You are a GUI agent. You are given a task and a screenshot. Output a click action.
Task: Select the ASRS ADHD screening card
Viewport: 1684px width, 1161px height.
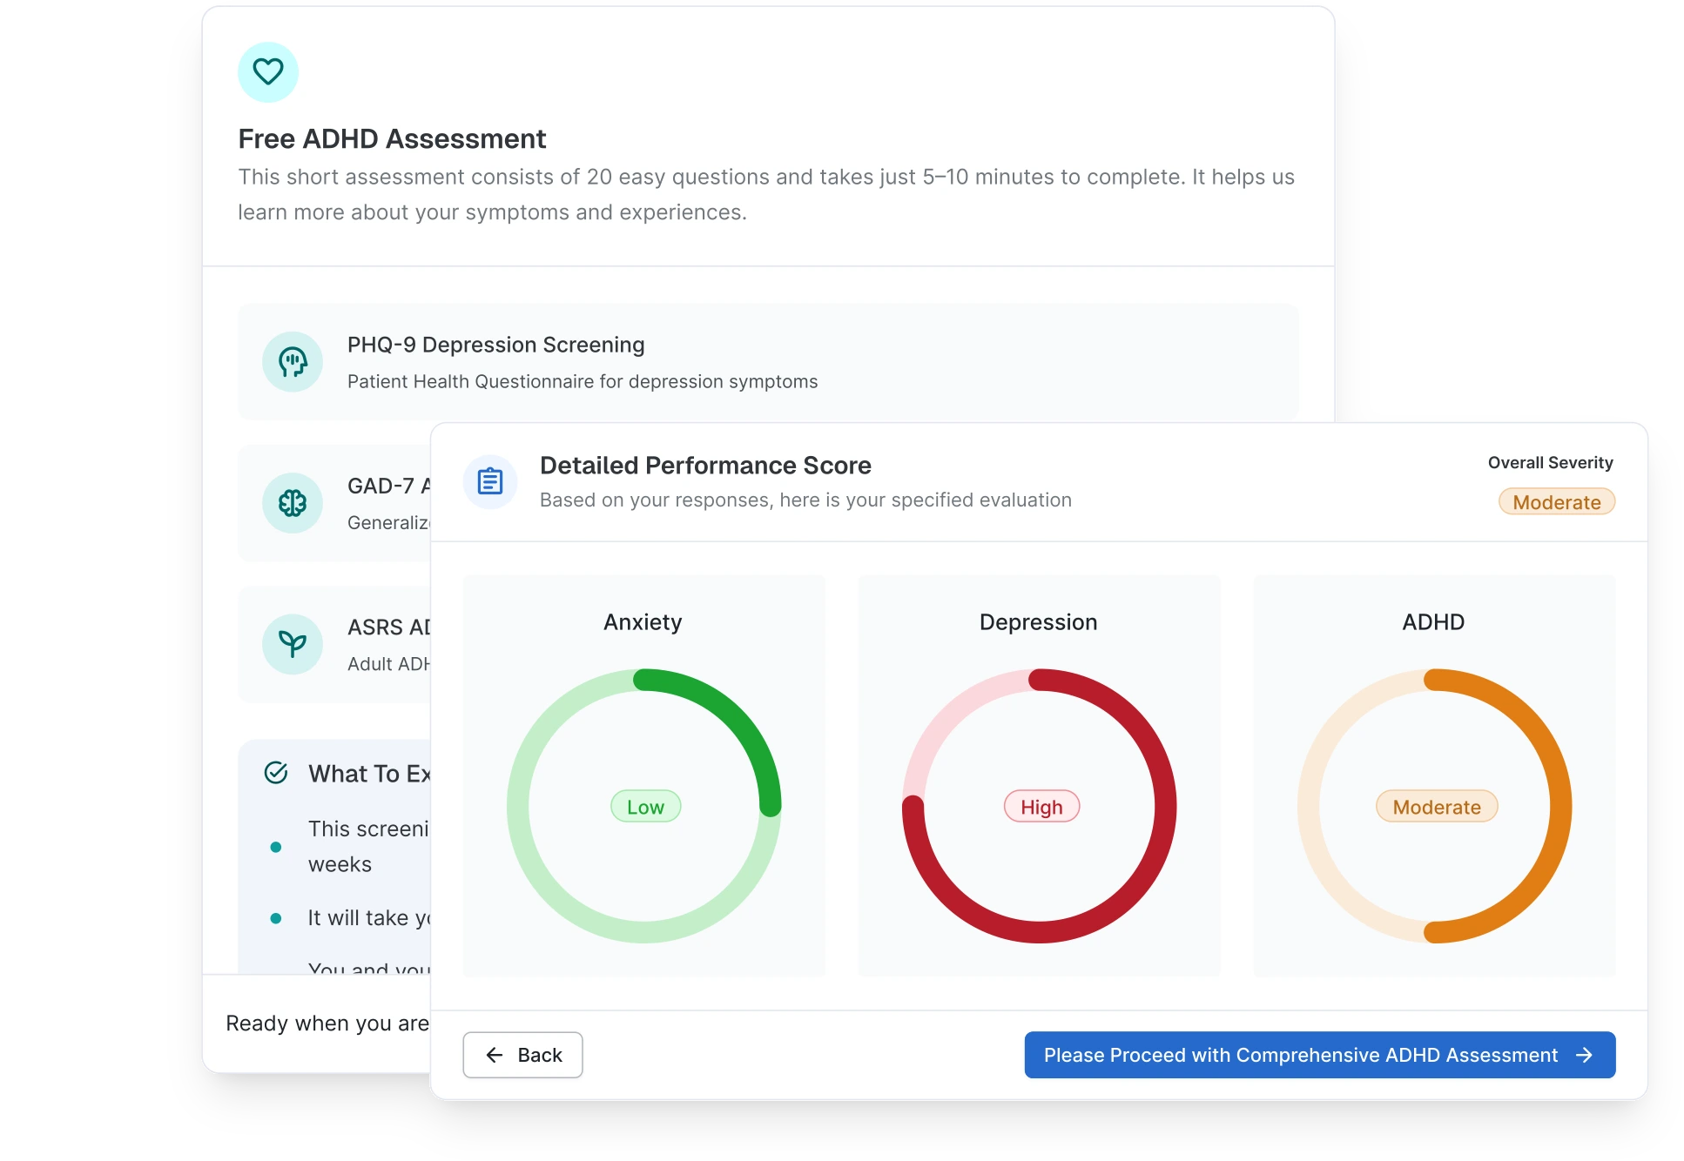334,644
